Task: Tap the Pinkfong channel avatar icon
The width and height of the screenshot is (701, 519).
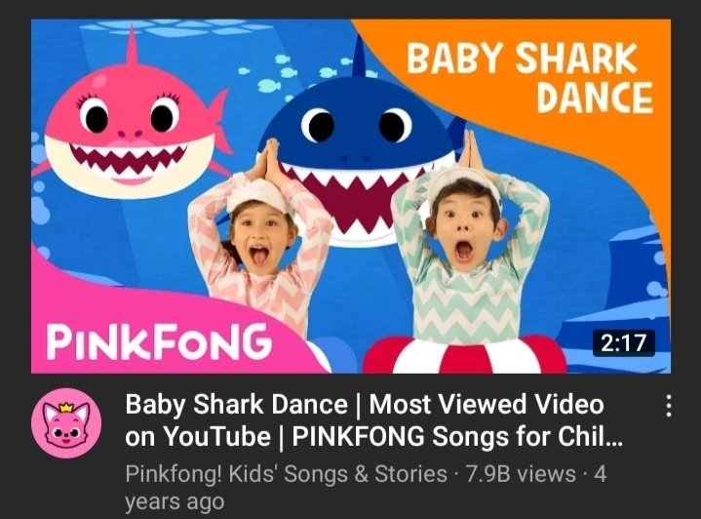Action: (66, 423)
